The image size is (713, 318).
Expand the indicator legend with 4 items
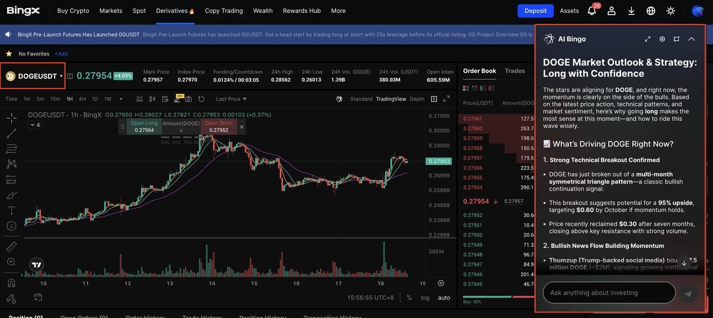click(35, 125)
